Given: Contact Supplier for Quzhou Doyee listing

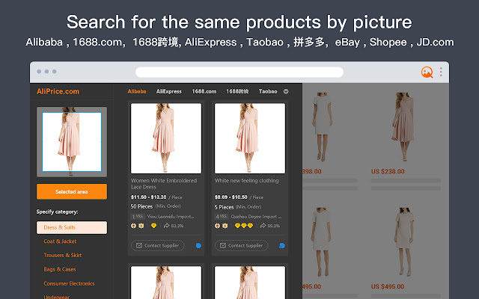Looking at the screenshot, I should coord(241,246).
